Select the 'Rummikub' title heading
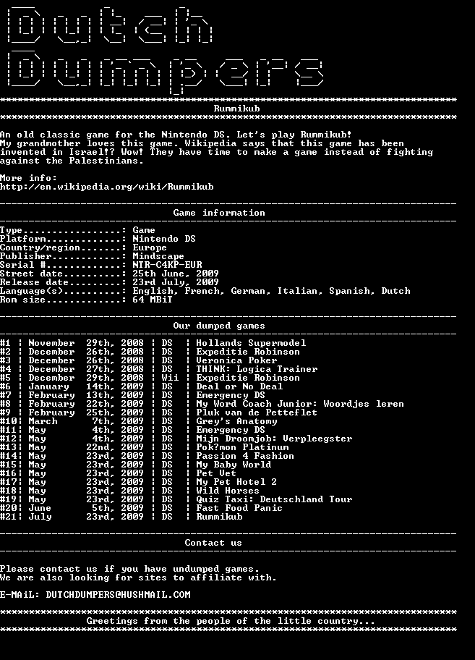Image resolution: width=475 pixels, height=660 pixels. 236,109
